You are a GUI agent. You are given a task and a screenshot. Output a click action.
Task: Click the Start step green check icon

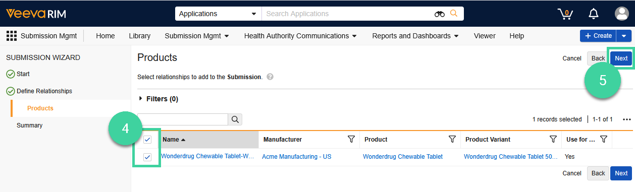click(x=10, y=74)
